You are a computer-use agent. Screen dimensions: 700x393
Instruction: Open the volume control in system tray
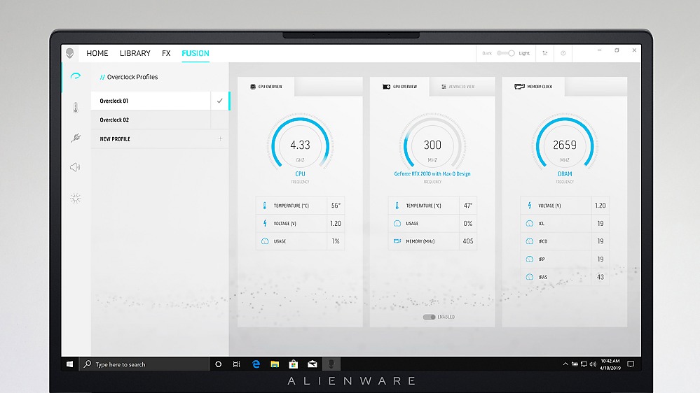click(x=593, y=364)
